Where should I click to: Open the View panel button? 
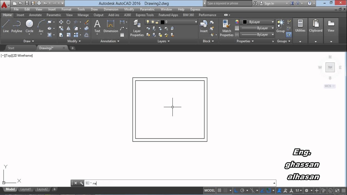click(331, 30)
